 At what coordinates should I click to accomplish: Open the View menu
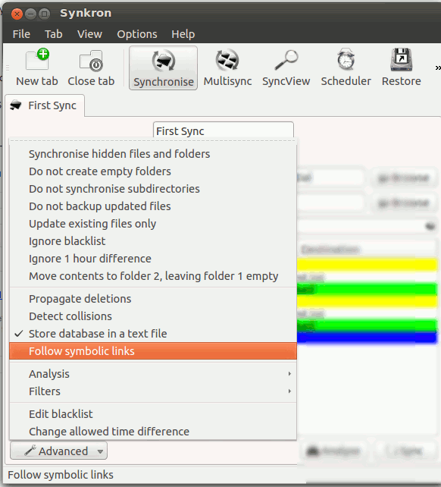point(89,34)
